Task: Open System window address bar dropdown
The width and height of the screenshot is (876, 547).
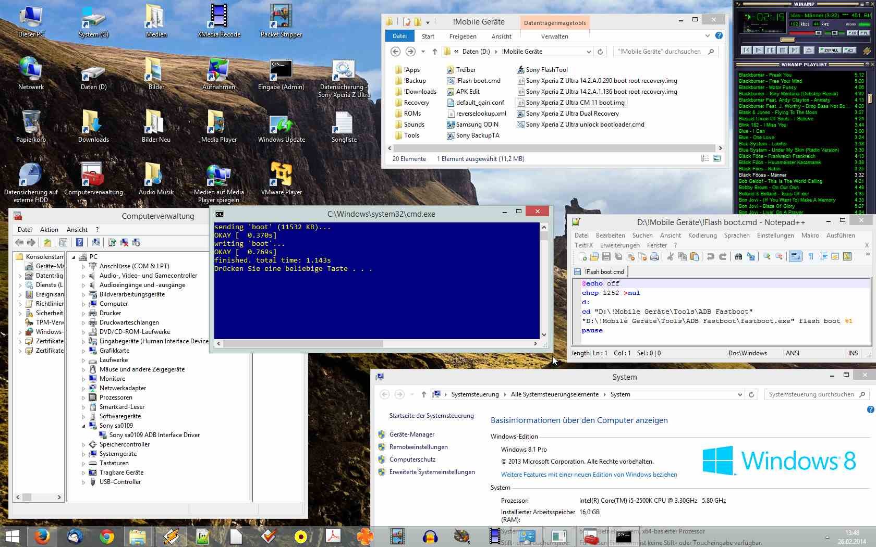Action: (x=739, y=394)
